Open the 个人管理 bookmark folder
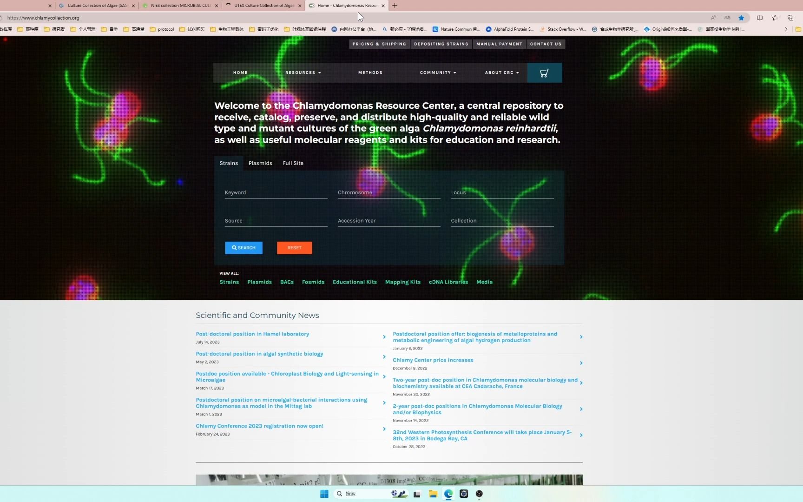Viewport: 803px width, 502px height. point(83,29)
